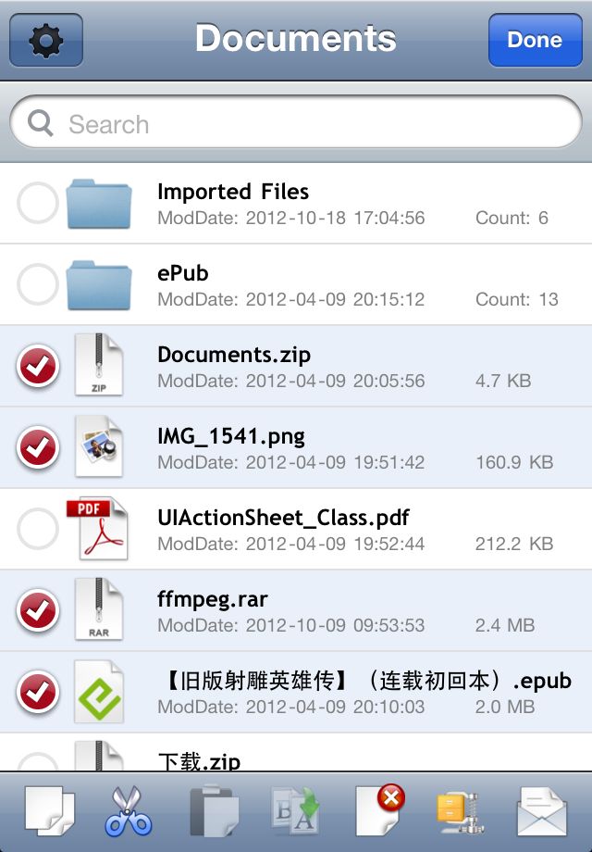This screenshot has height=852, width=592.
Task: Tap the Done button
Action: click(535, 40)
